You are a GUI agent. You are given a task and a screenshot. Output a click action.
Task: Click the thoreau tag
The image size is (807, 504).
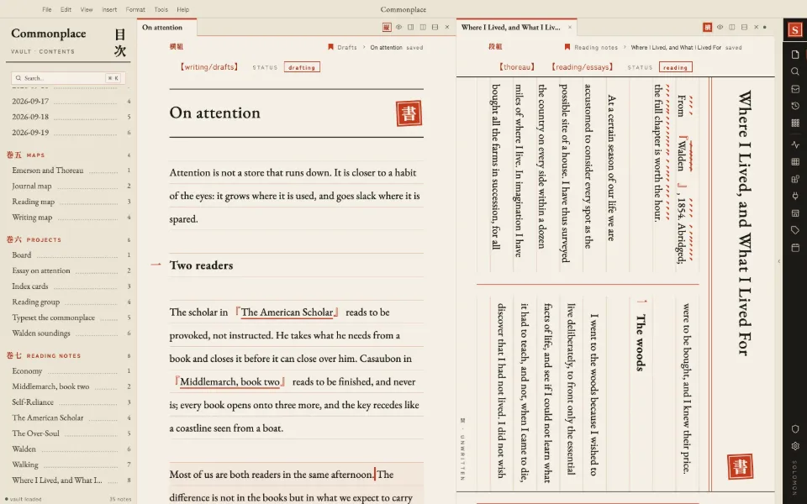click(x=517, y=67)
